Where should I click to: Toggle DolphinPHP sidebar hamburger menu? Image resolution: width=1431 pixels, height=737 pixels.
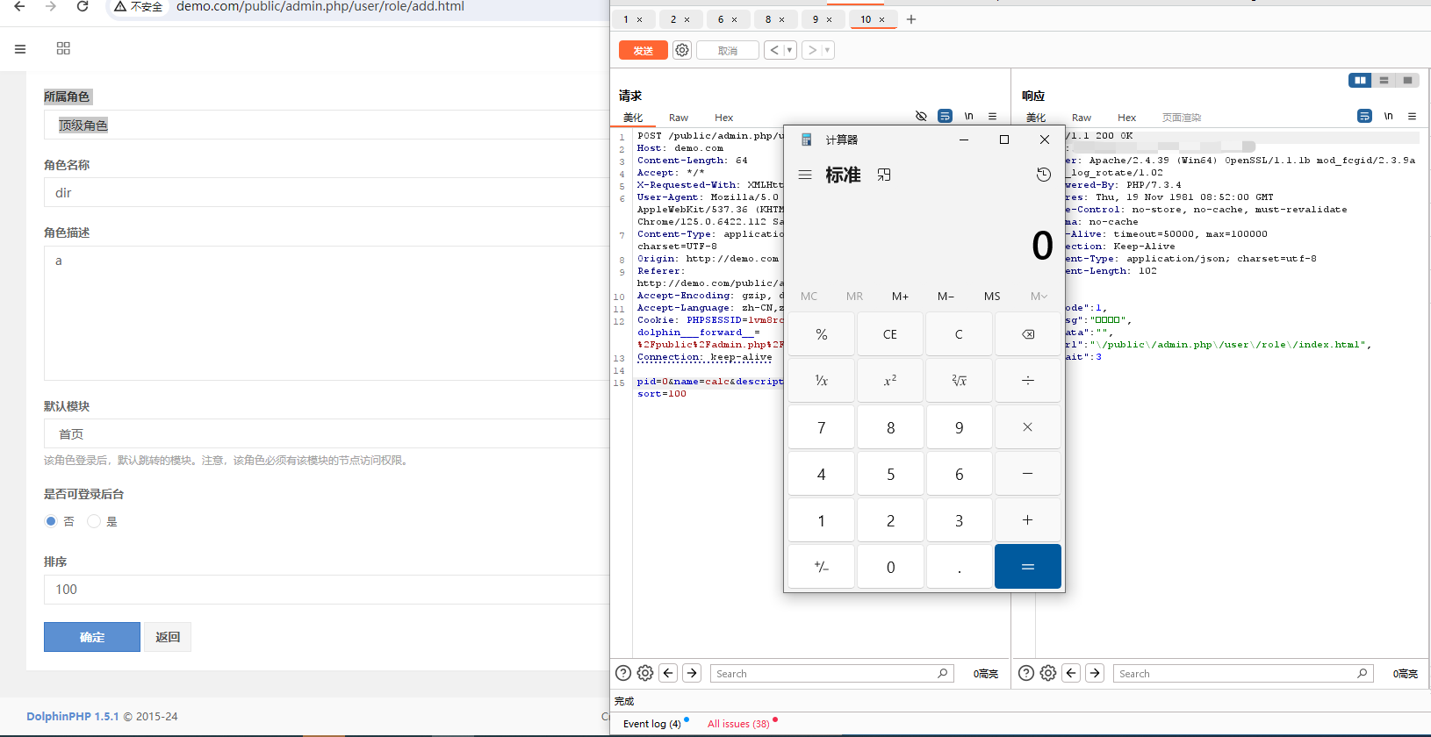[x=20, y=49]
